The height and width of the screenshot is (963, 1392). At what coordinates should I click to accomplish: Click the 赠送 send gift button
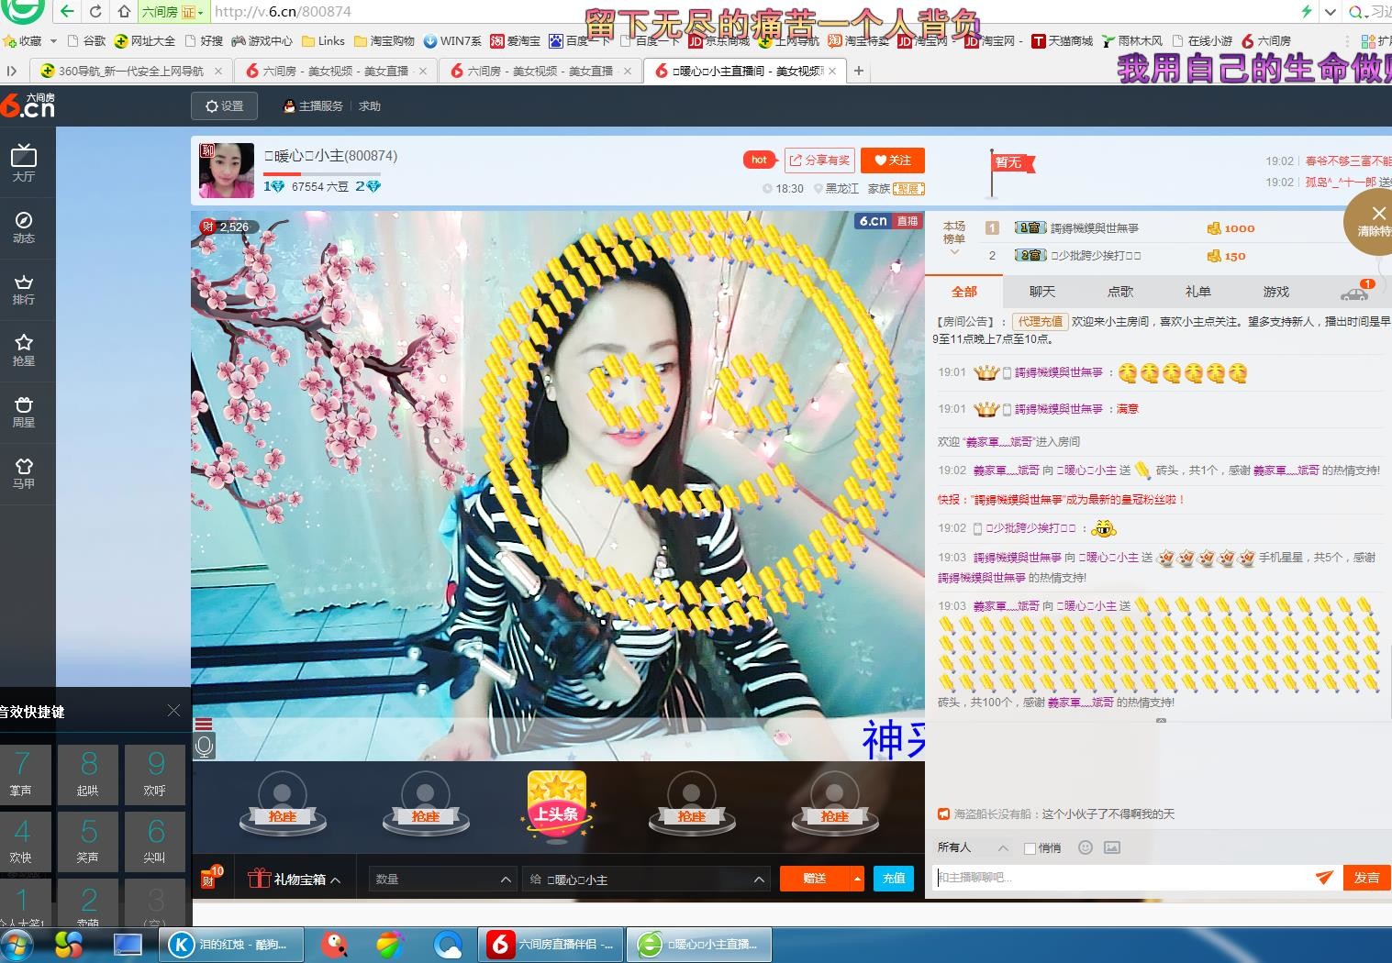point(815,879)
